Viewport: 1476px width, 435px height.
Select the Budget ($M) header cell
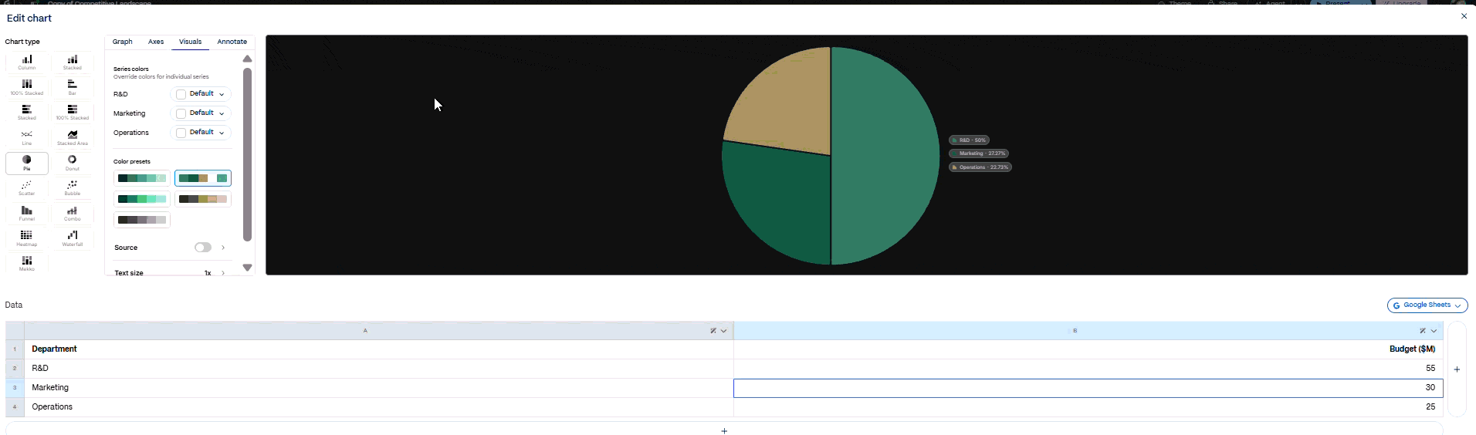1088,349
